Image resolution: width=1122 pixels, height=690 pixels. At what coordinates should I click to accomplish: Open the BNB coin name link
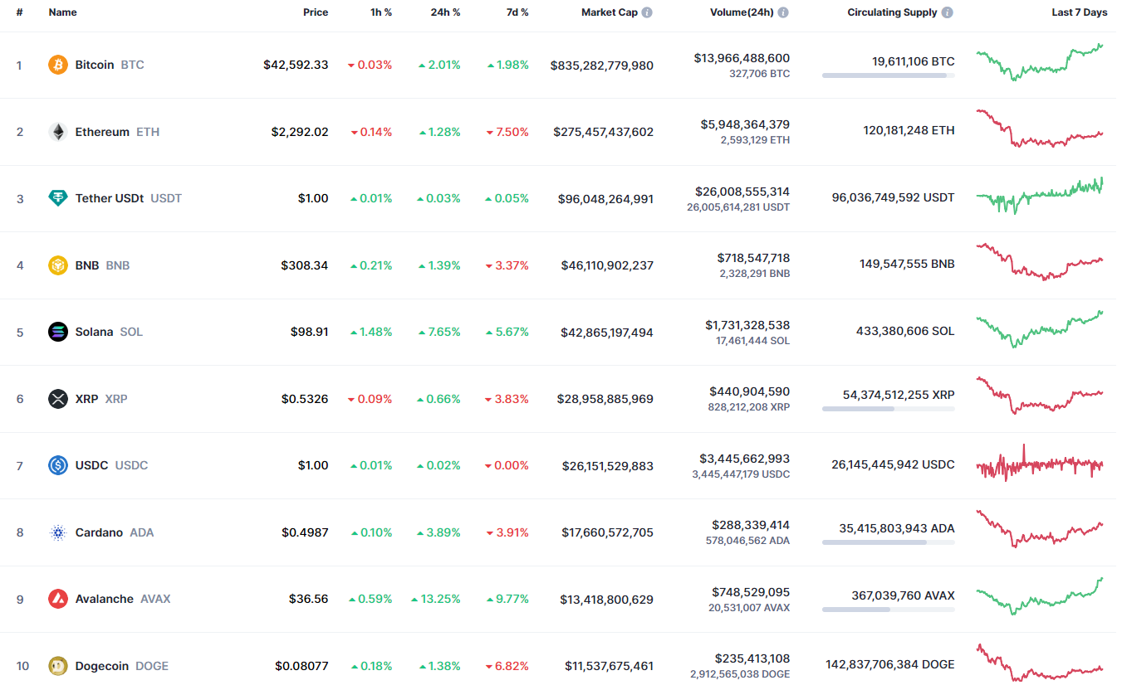coord(87,265)
